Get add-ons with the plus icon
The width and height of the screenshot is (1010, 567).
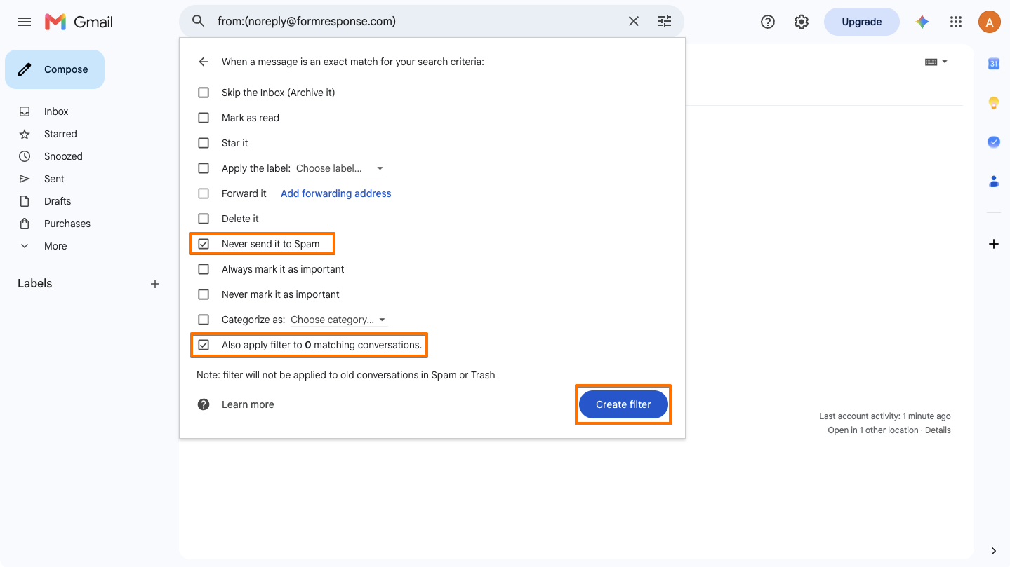994,244
